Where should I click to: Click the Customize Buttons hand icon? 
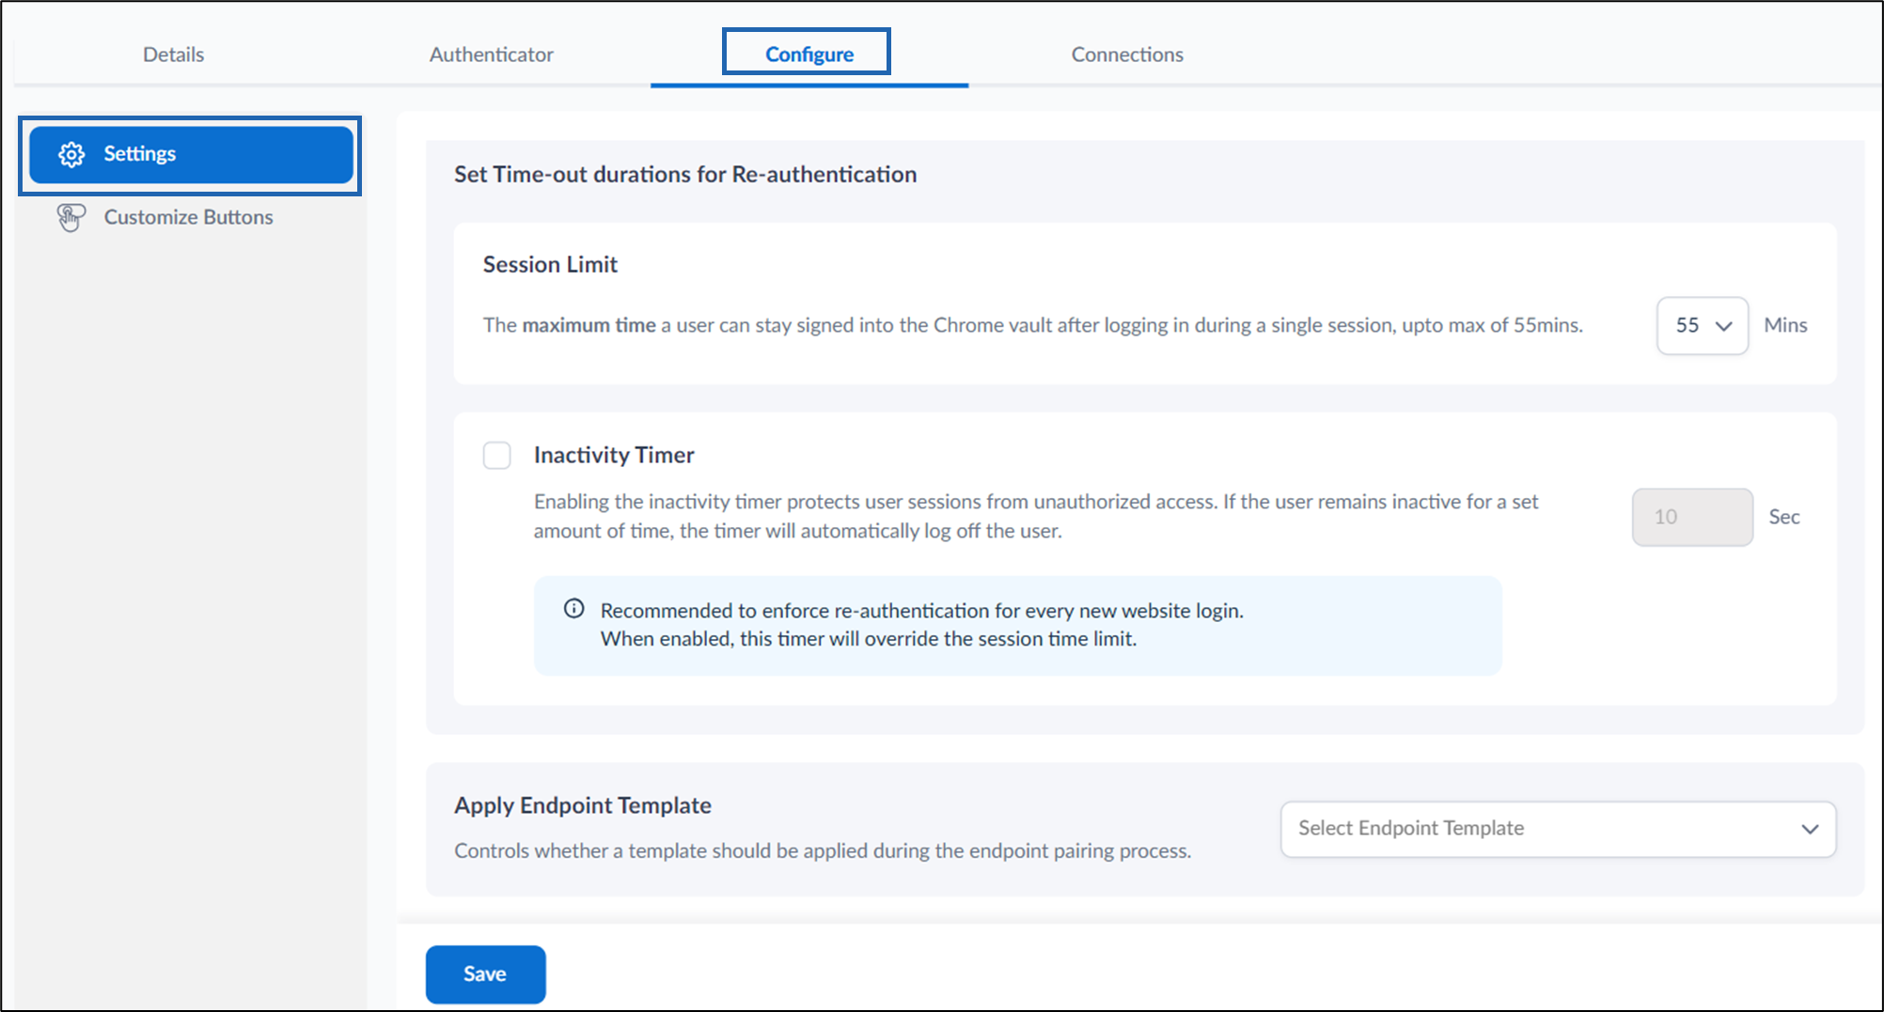point(71,217)
